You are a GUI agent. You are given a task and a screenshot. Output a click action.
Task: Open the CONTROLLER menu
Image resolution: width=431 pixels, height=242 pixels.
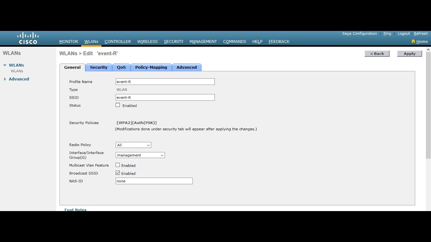click(x=118, y=41)
